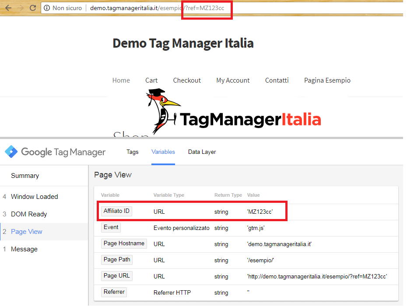Click the Variable column header

click(110, 195)
